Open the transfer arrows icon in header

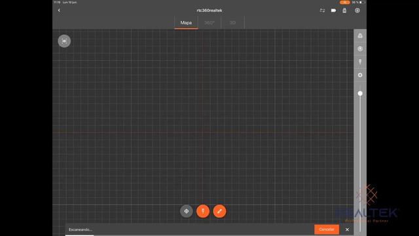(x=322, y=10)
